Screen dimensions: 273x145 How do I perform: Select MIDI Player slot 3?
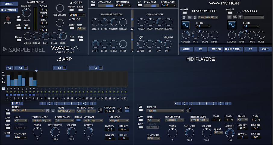(192, 103)
